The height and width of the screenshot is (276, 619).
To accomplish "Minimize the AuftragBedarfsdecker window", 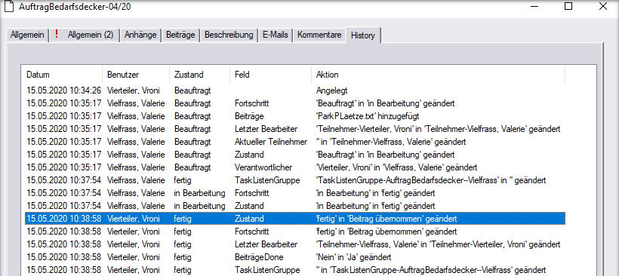I will (534, 6).
